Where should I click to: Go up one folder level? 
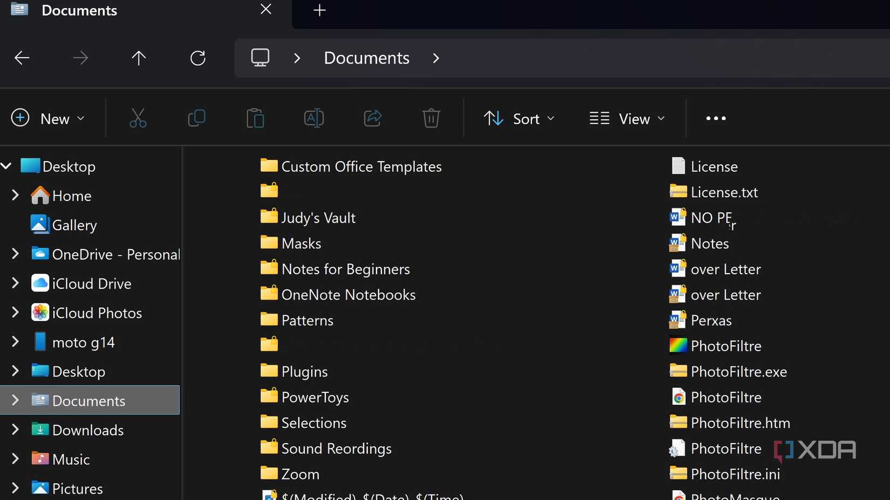pyautogui.click(x=139, y=58)
